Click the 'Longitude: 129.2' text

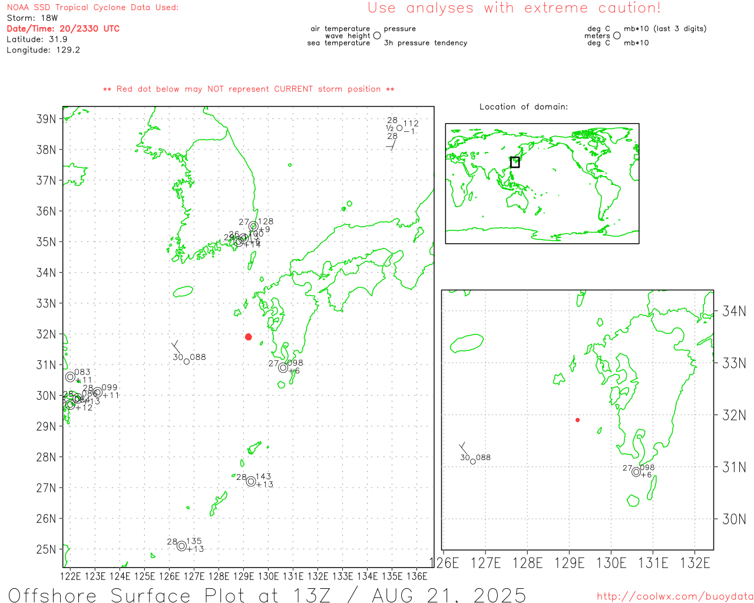click(x=44, y=50)
